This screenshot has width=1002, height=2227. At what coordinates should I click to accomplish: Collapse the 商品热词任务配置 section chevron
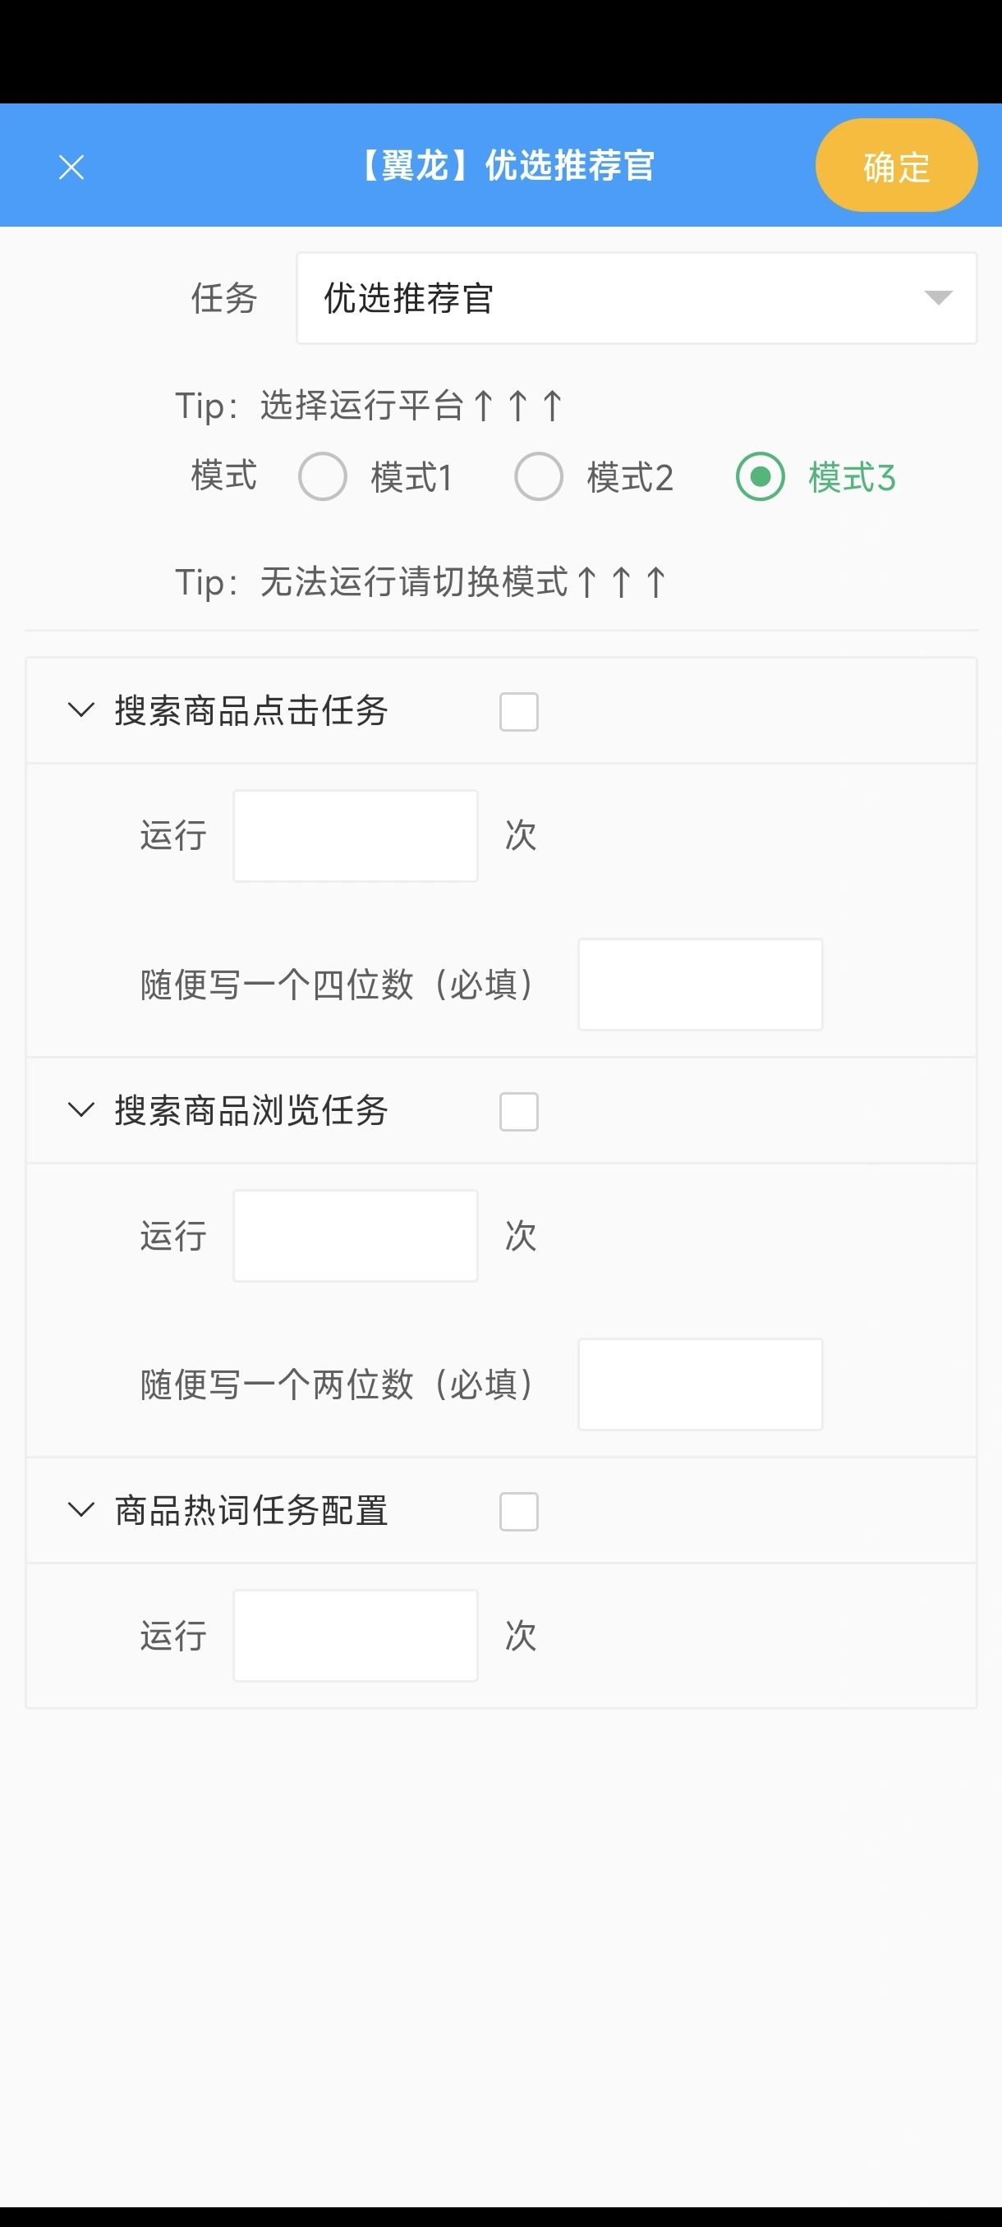80,1511
